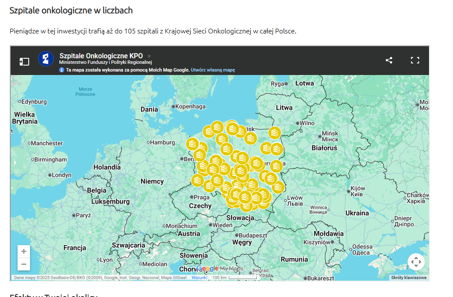This screenshot has height=297, width=453.
Task: Open the map legend sidebar panel
Action: point(24,61)
